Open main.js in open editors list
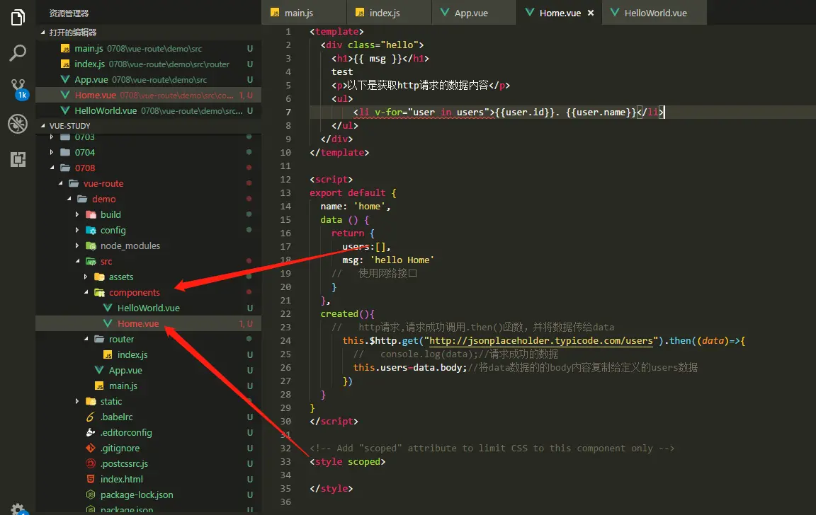The height and width of the screenshot is (515, 816). point(148,48)
